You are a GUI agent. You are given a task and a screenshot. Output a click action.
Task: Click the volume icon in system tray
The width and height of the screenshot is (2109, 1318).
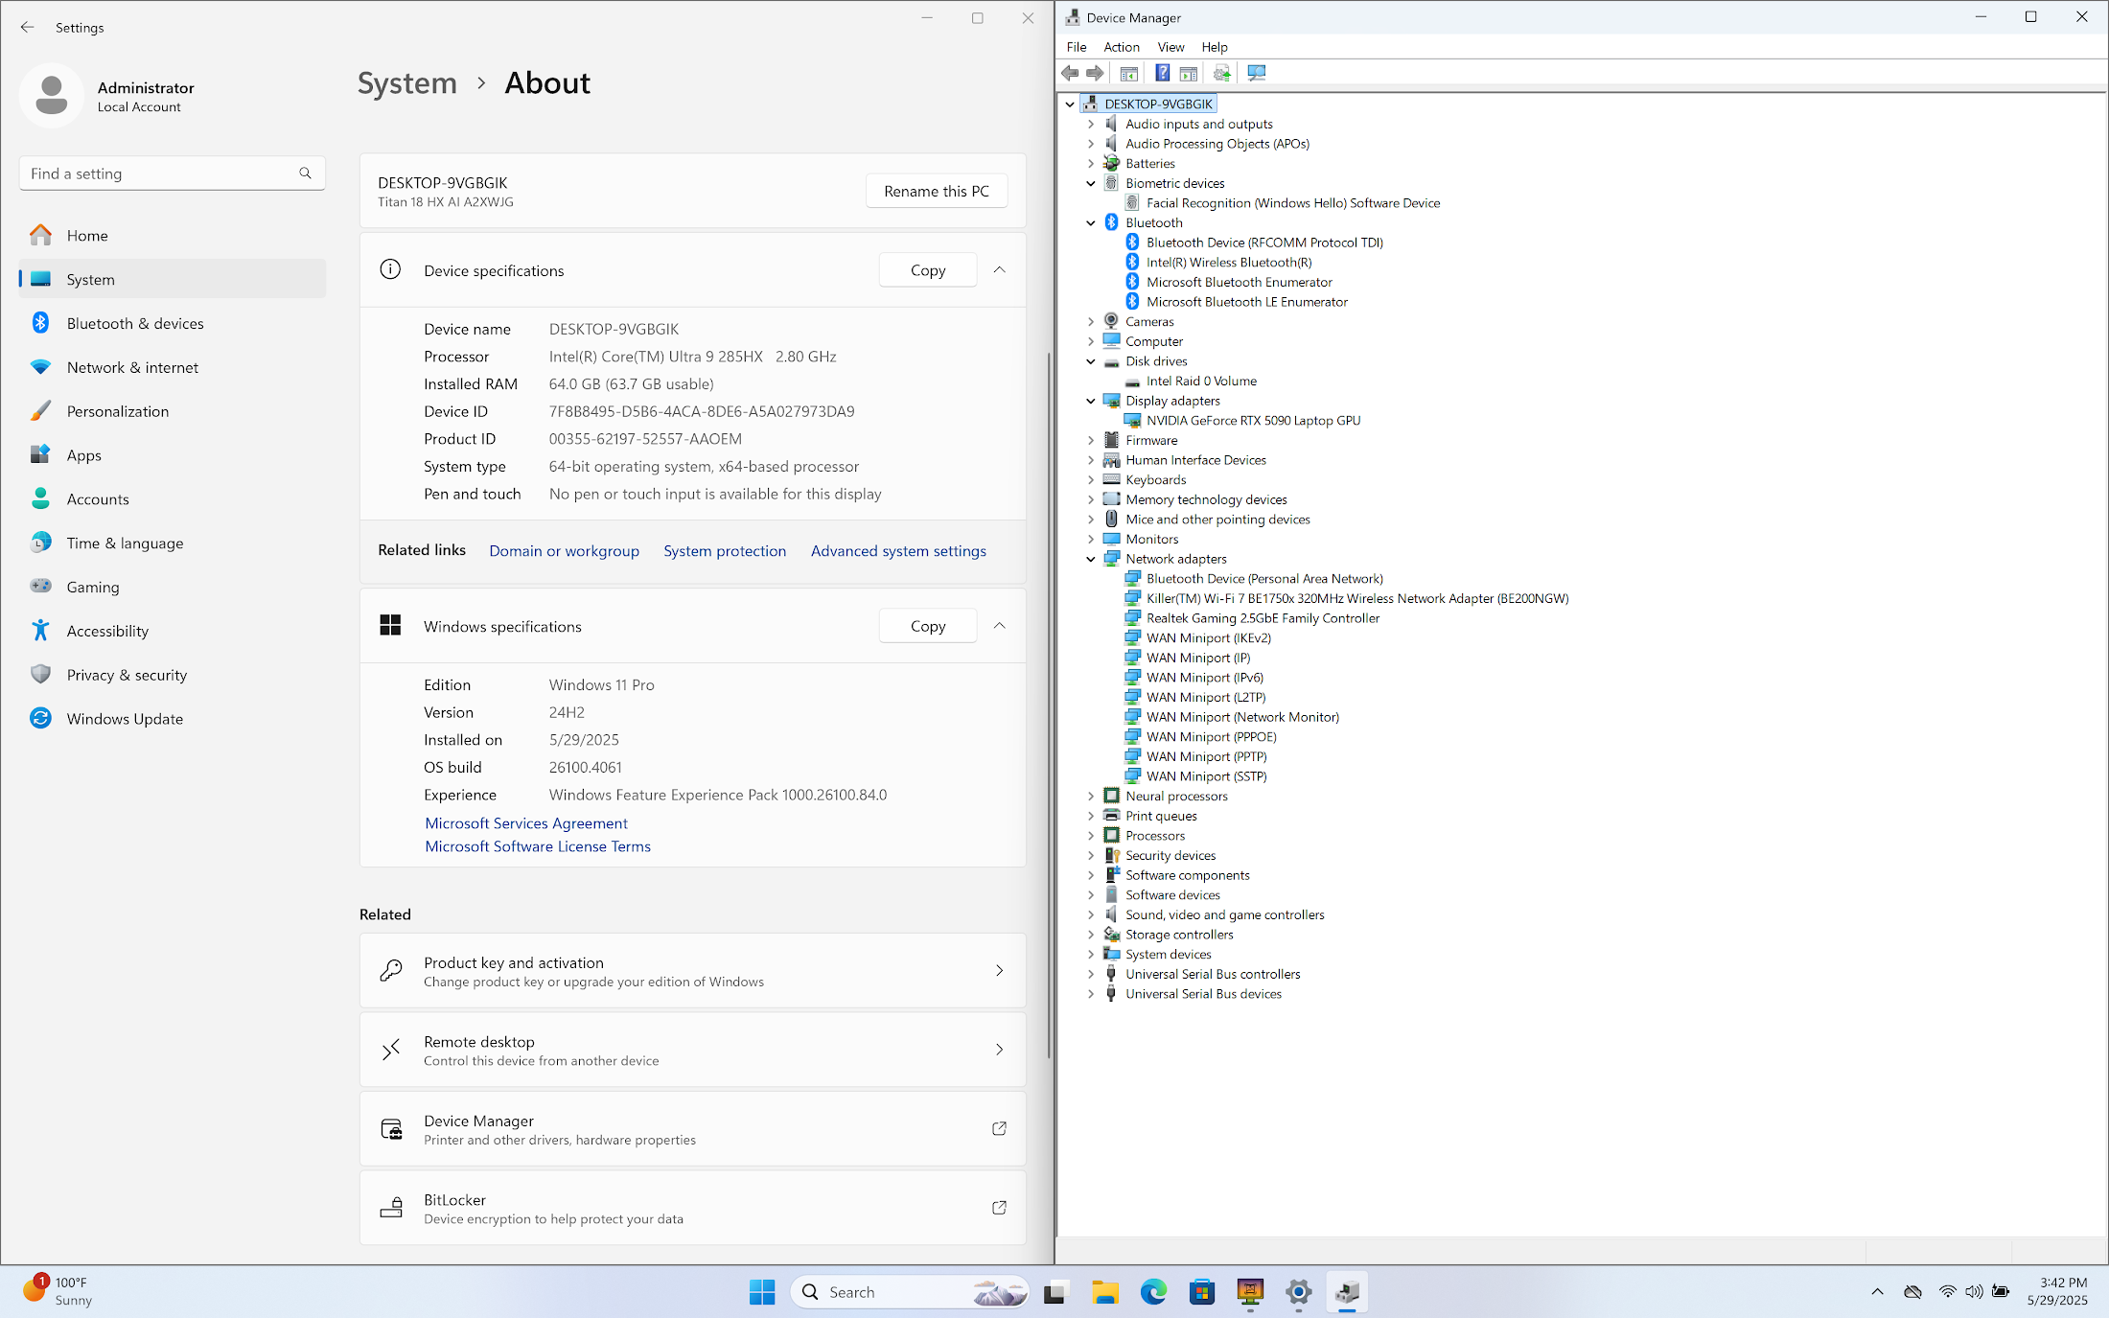[x=1974, y=1292]
